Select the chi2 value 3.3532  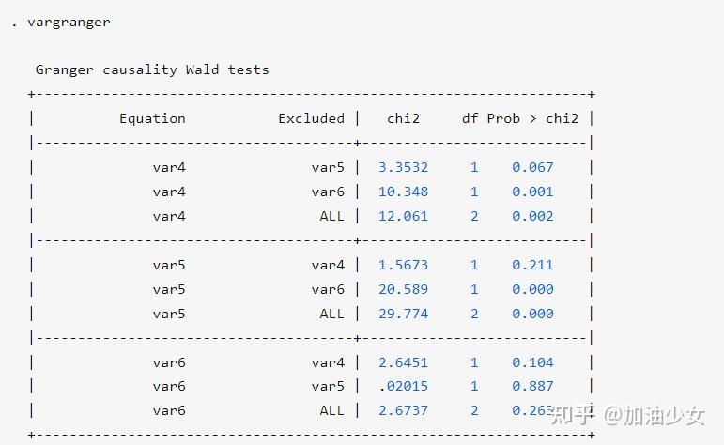click(403, 167)
